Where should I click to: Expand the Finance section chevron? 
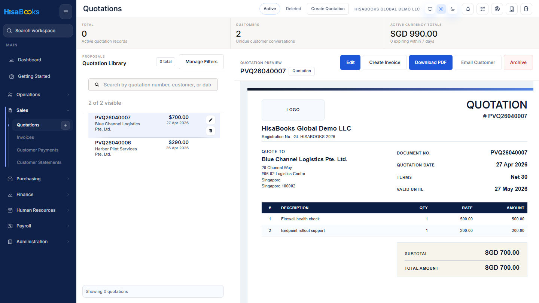point(68,195)
